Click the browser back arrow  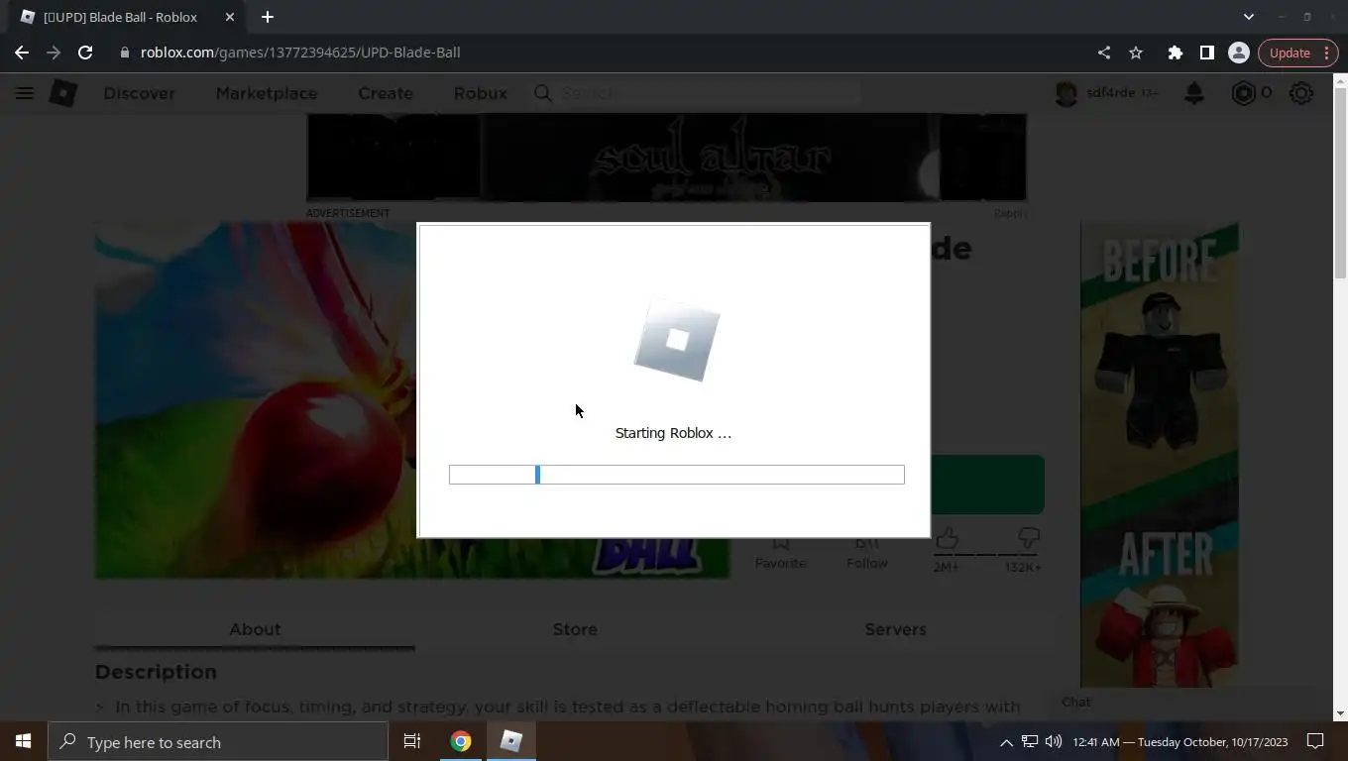(x=22, y=53)
